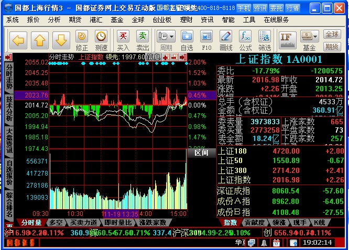Screen dimensions: 349x250
Task: Click the green 卖出 sell icon
Action: pos(143,36)
